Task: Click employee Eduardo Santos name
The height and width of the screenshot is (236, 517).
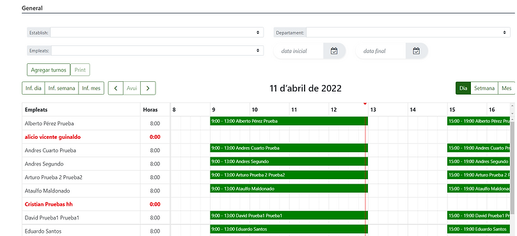Action: [43, 232]
